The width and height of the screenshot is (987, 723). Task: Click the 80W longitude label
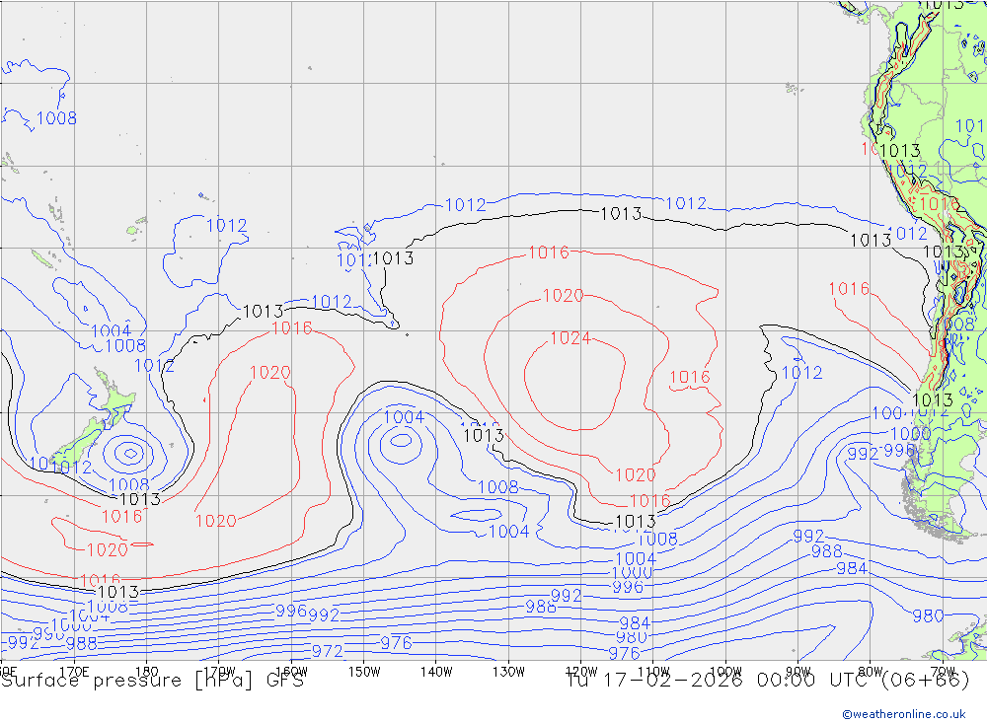click(871, 672)
